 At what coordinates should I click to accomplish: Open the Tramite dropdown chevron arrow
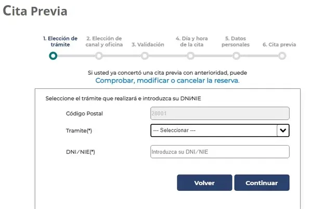pyautogui.click(x=283, y=130)
